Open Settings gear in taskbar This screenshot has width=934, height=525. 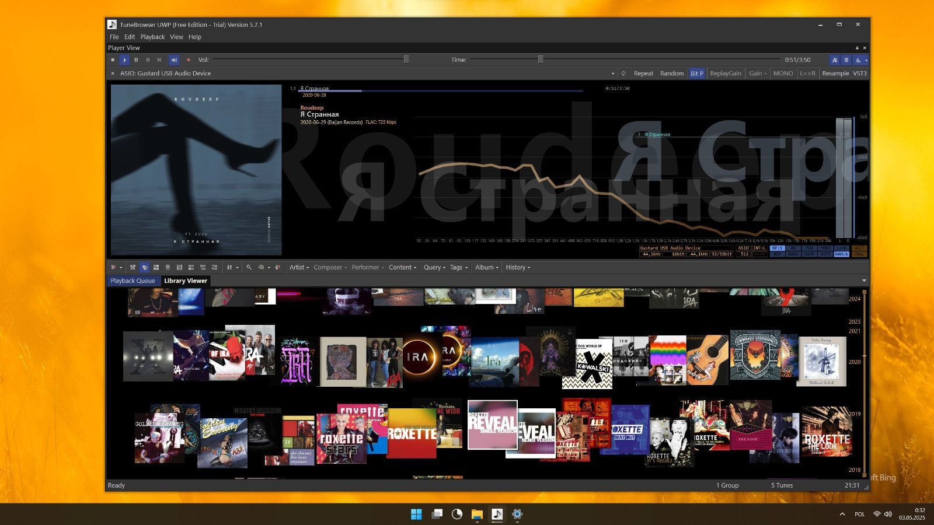pyautogui.click(x=517, y=514)
